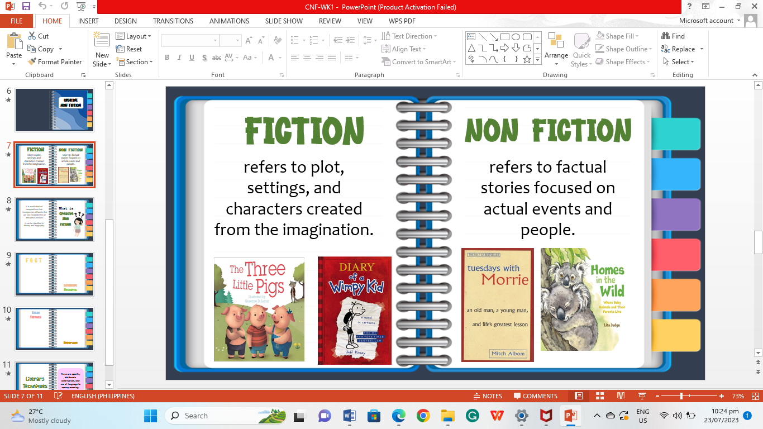Click the Save icon in title bar
Viewport: 763px width, 429px height.
(26, 7)
